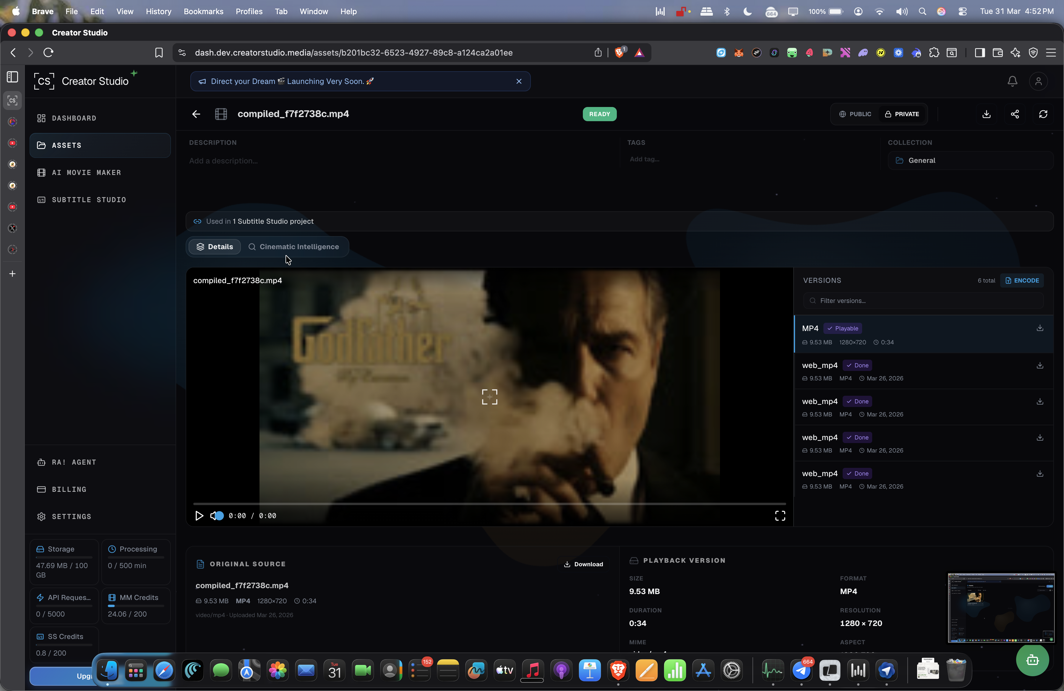Click the focus-frame icon over the video
The image size is (1064, 691).
[x=489, y=396]
